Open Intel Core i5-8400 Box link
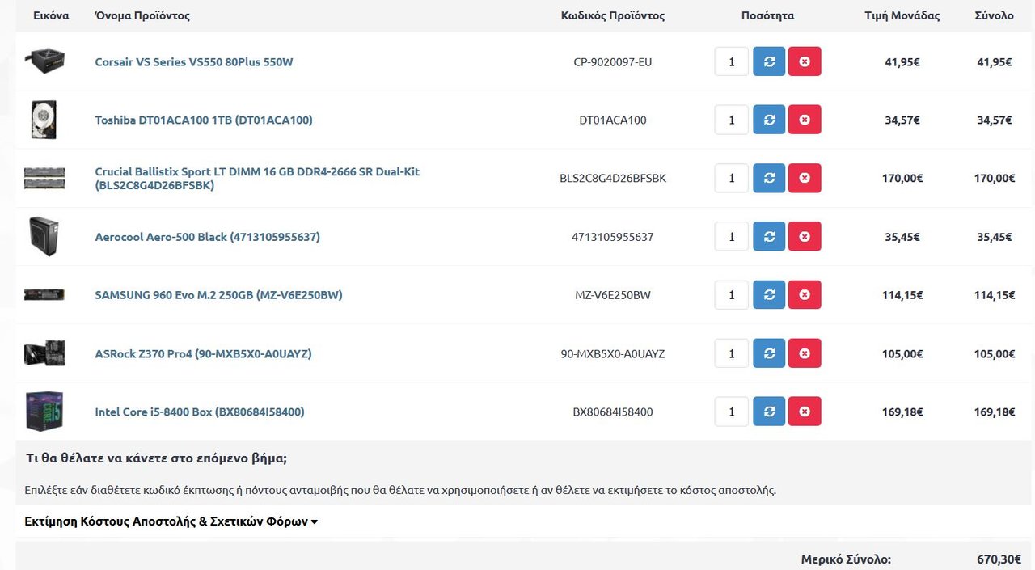 click(x=200, y=412)
